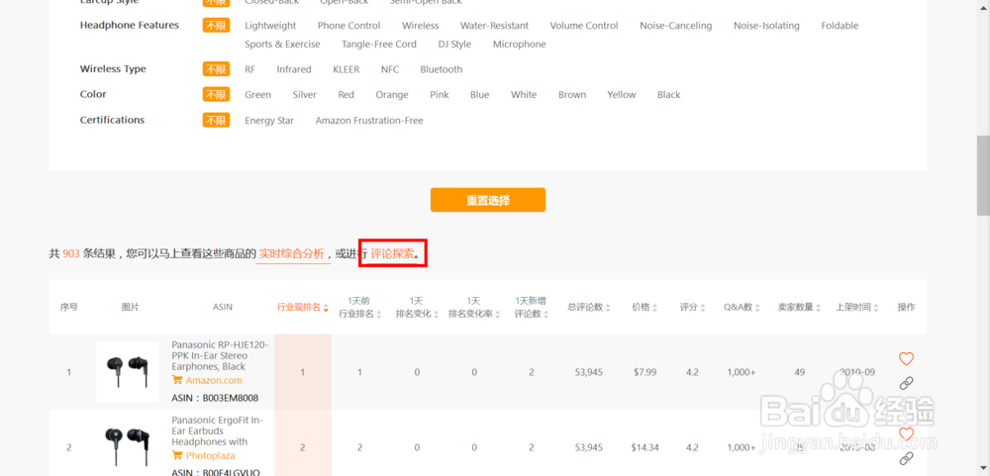Open link icon for Panasonic RP-HJE120-PPK row

pyautogui.click(x=906, y=383)
